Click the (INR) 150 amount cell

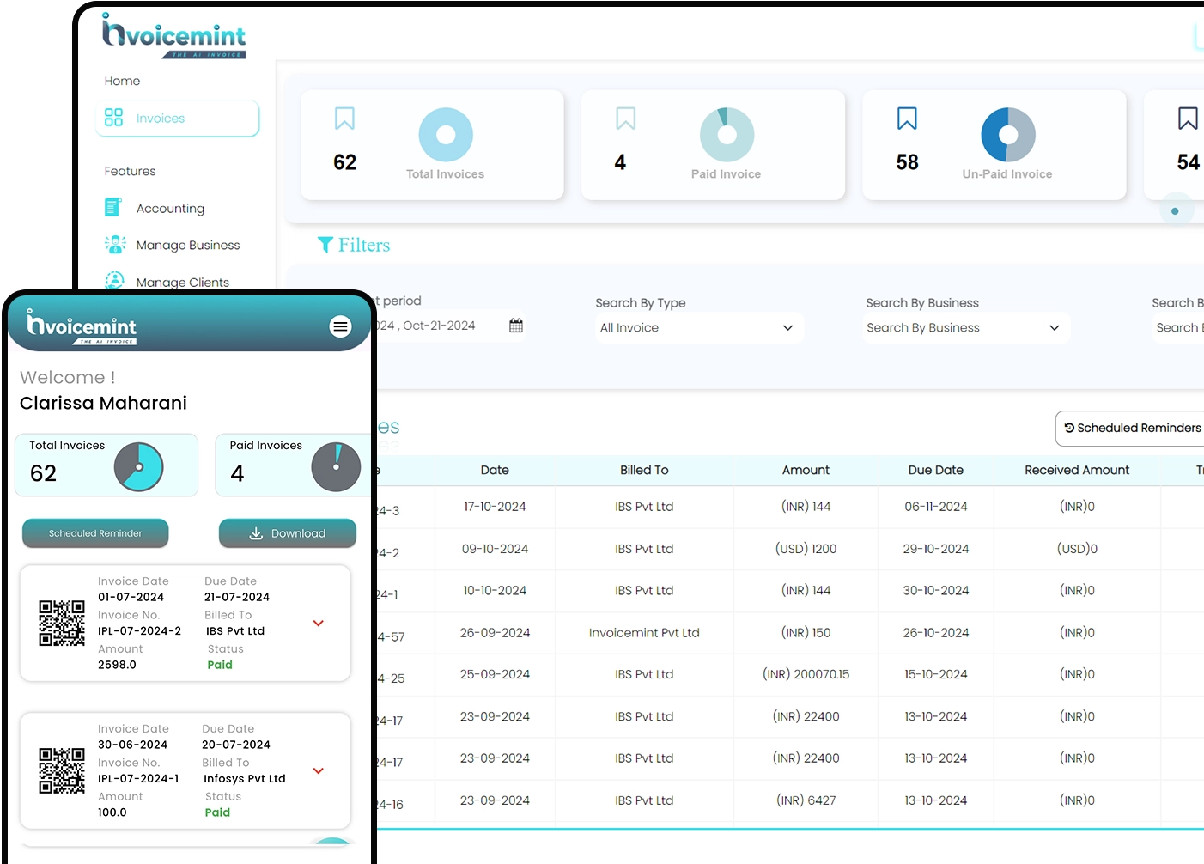point(806,633)
